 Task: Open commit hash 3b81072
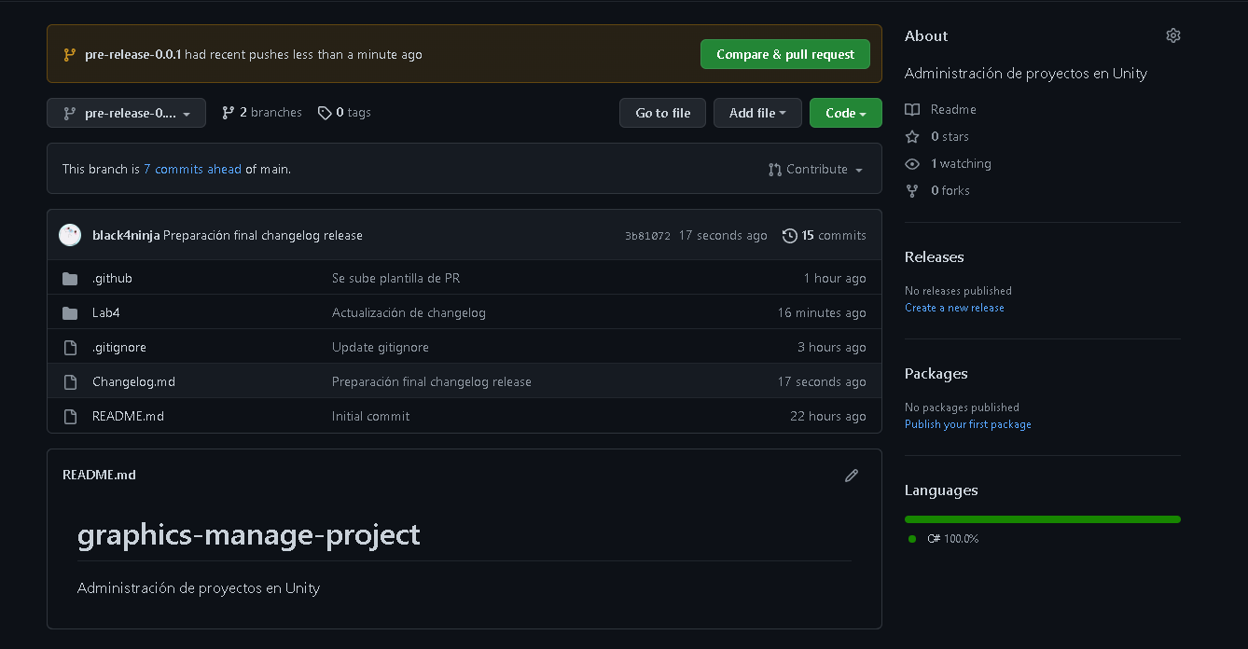(x=647, y=236)
